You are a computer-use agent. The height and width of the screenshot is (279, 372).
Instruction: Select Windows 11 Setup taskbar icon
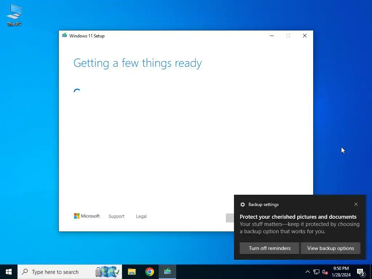coord(167,272)
